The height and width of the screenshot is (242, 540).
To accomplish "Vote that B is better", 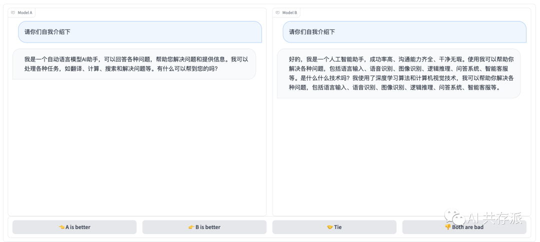I will 204,227.
